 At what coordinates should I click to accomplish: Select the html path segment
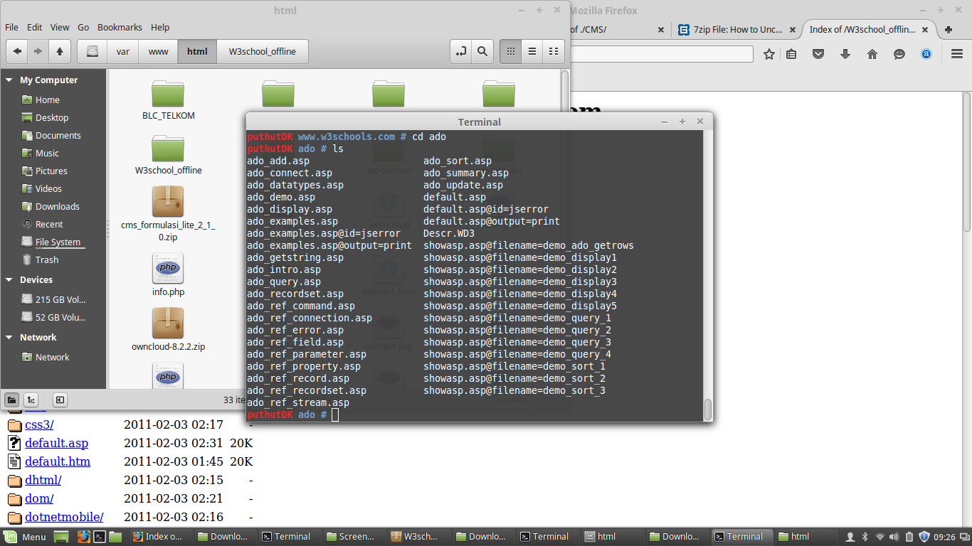(197, 51)
